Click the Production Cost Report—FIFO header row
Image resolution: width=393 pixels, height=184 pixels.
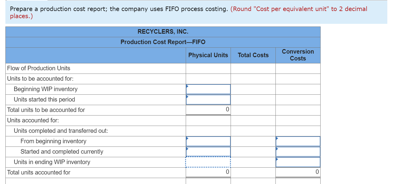(x=163, y=42)
